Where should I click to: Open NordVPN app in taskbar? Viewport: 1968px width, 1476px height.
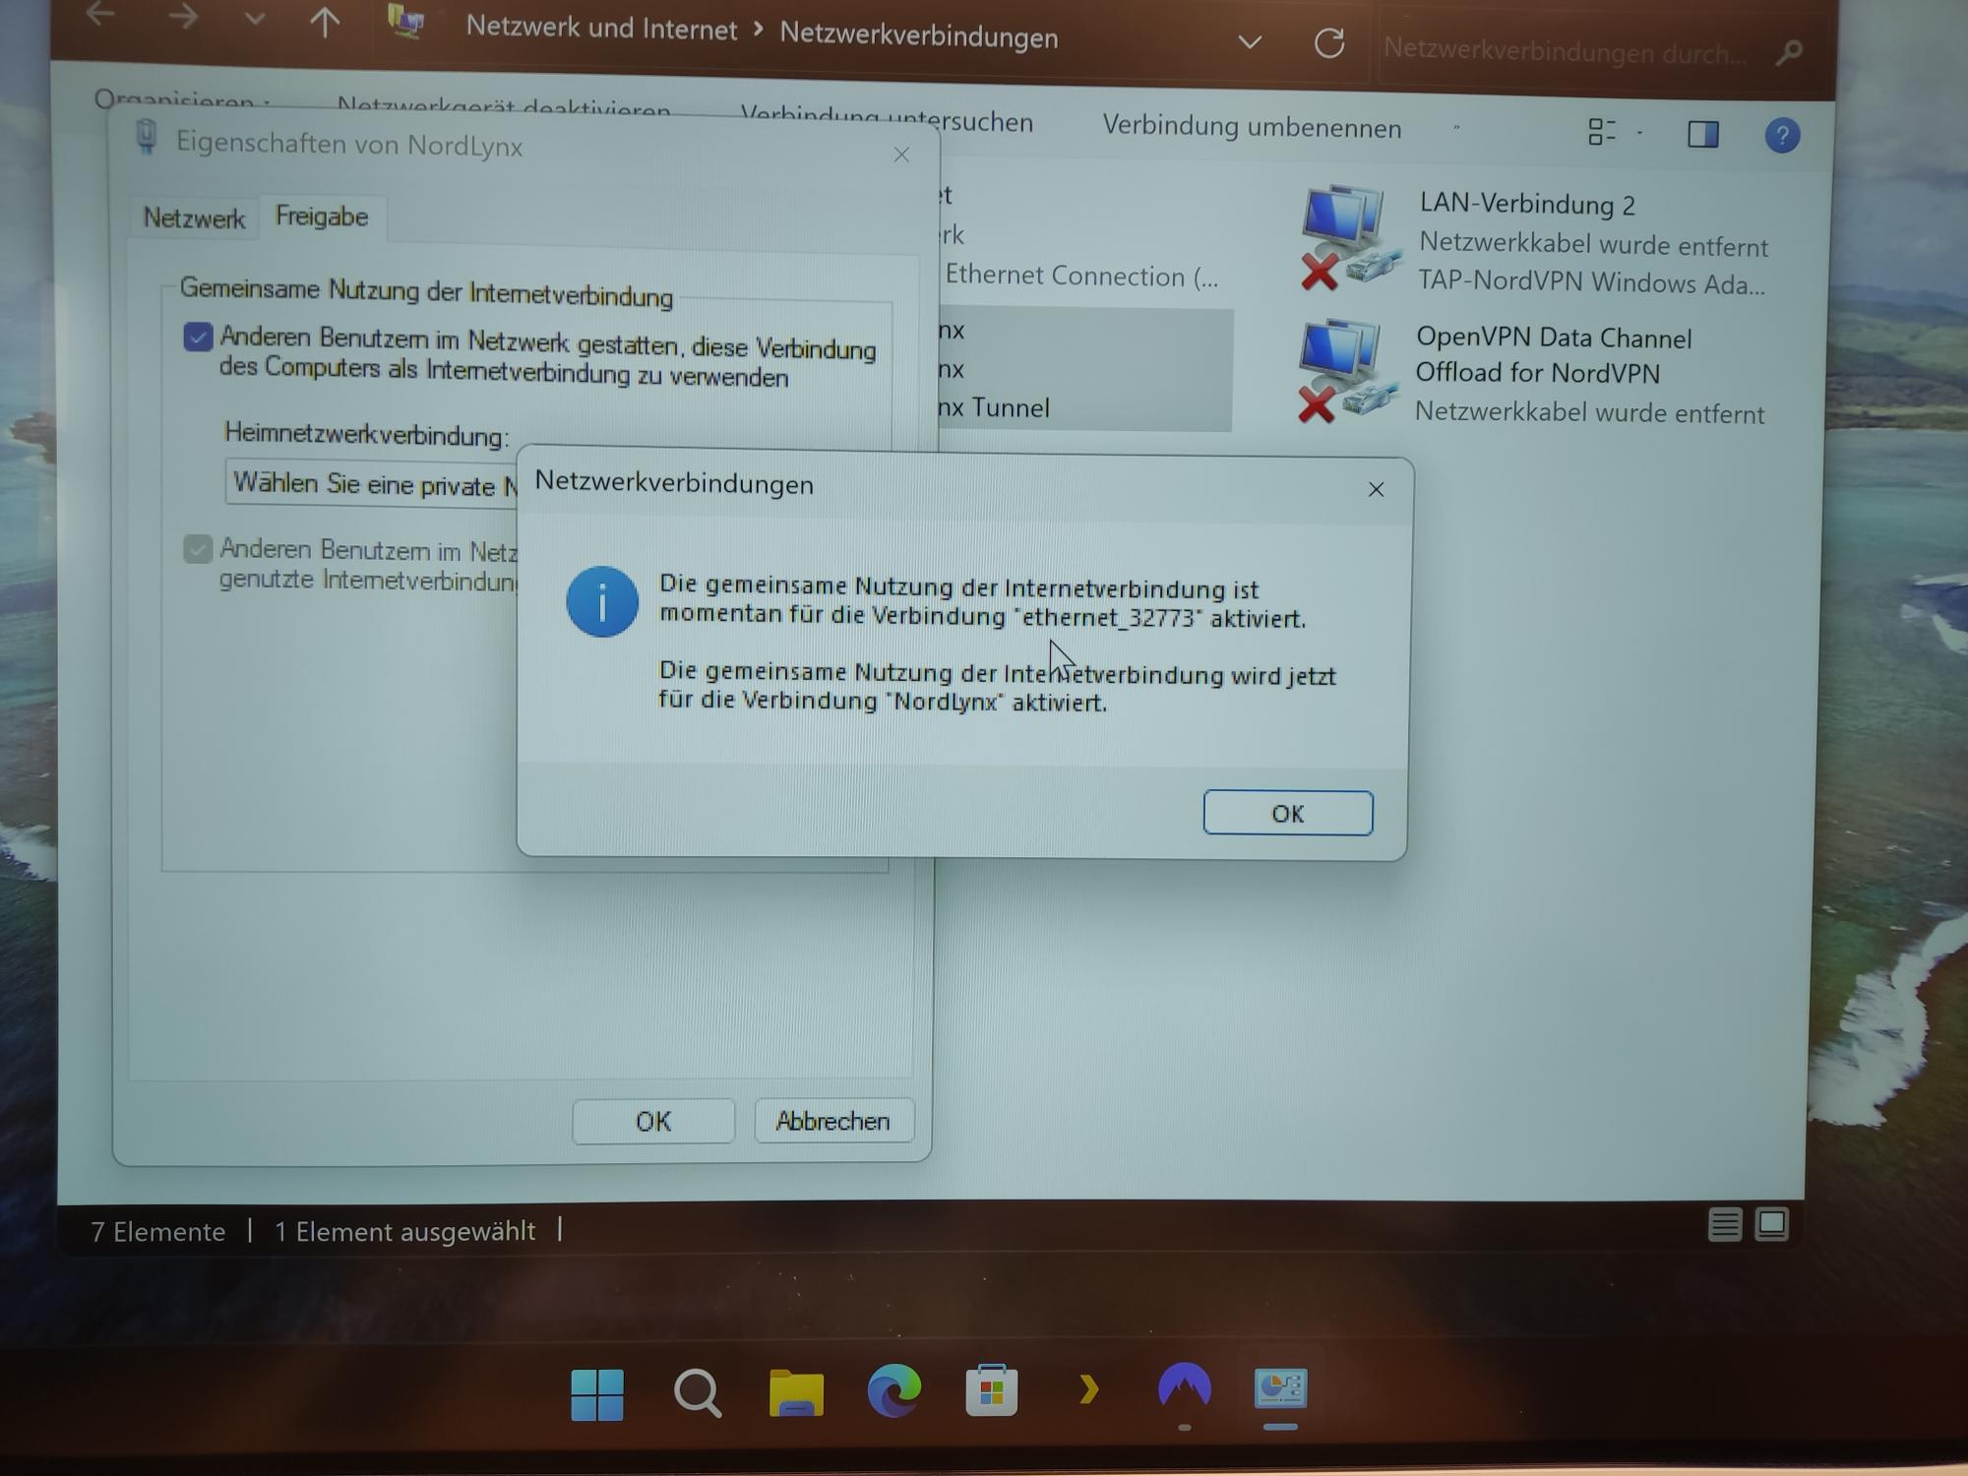[1184, 1388]
